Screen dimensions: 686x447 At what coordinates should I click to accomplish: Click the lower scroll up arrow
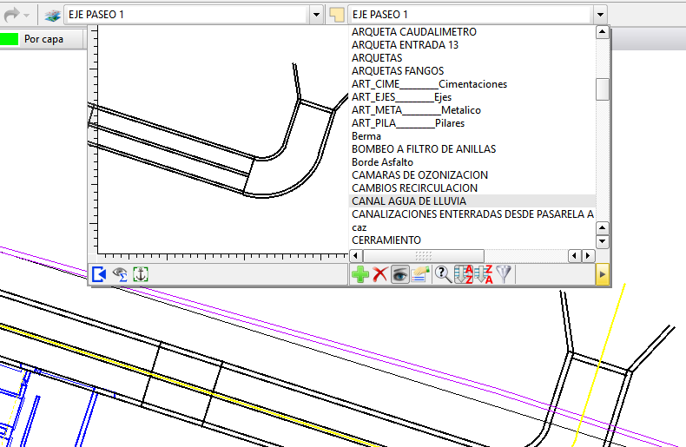click(x=603, y=228)
